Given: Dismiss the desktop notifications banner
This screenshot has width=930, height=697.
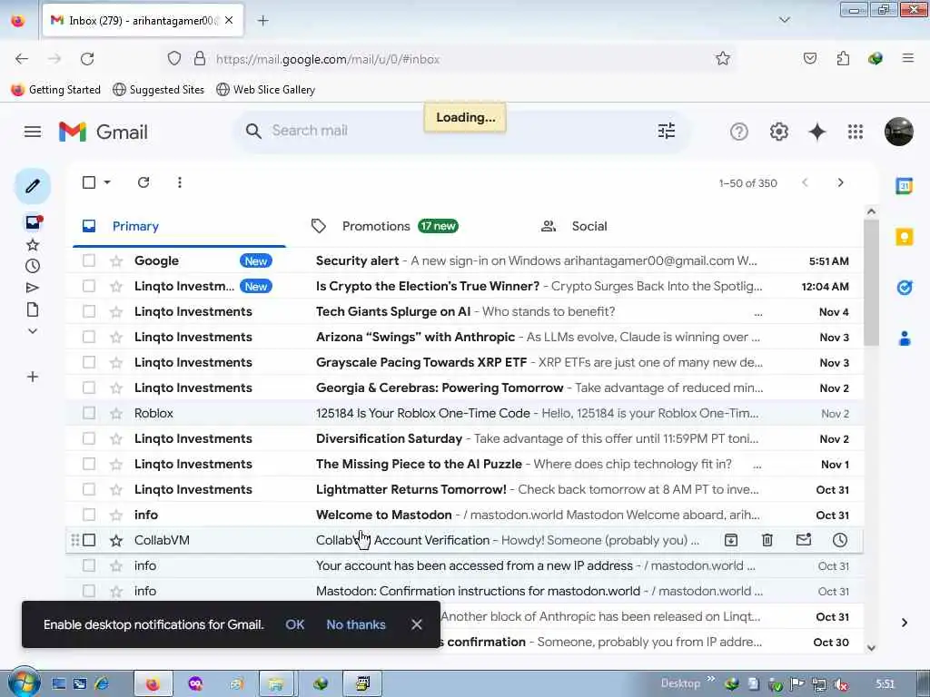Looking at the screenshot, I should click(417, 624).
